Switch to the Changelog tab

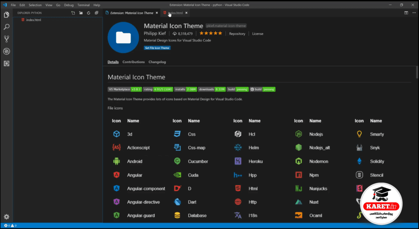point(157,62)
